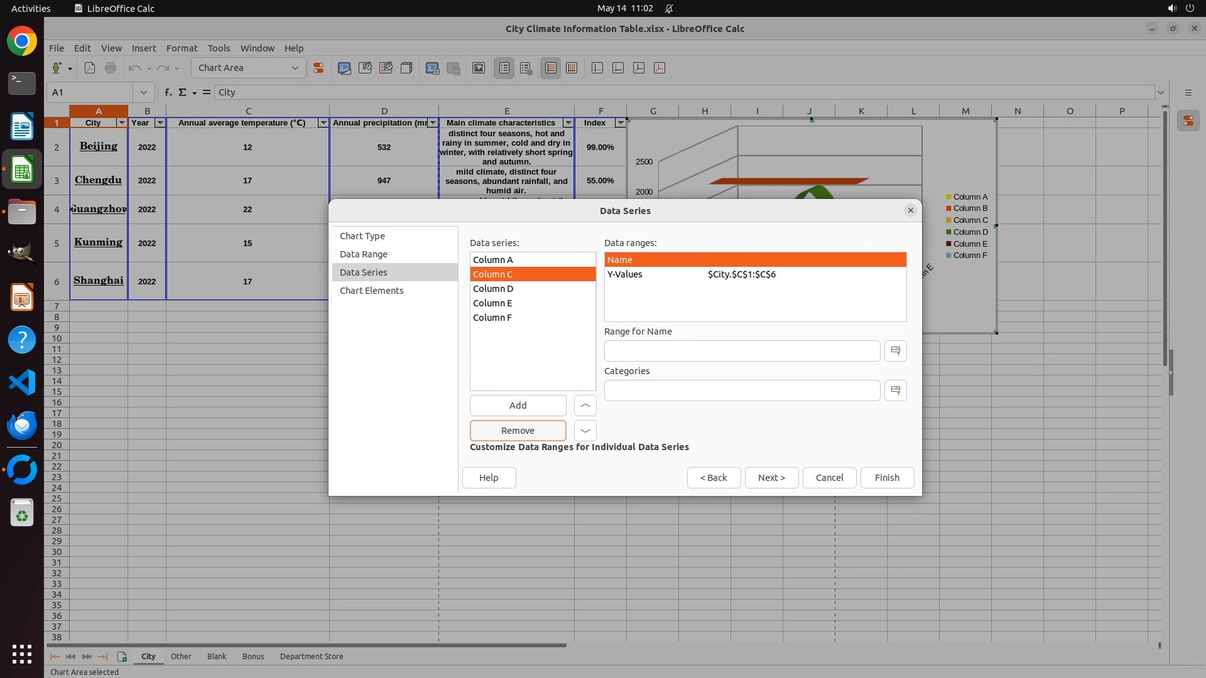Viewport: 1206px width, 678px height.
Task: Click Export as PDF toolbar icon
Action: tap(90, 68)
